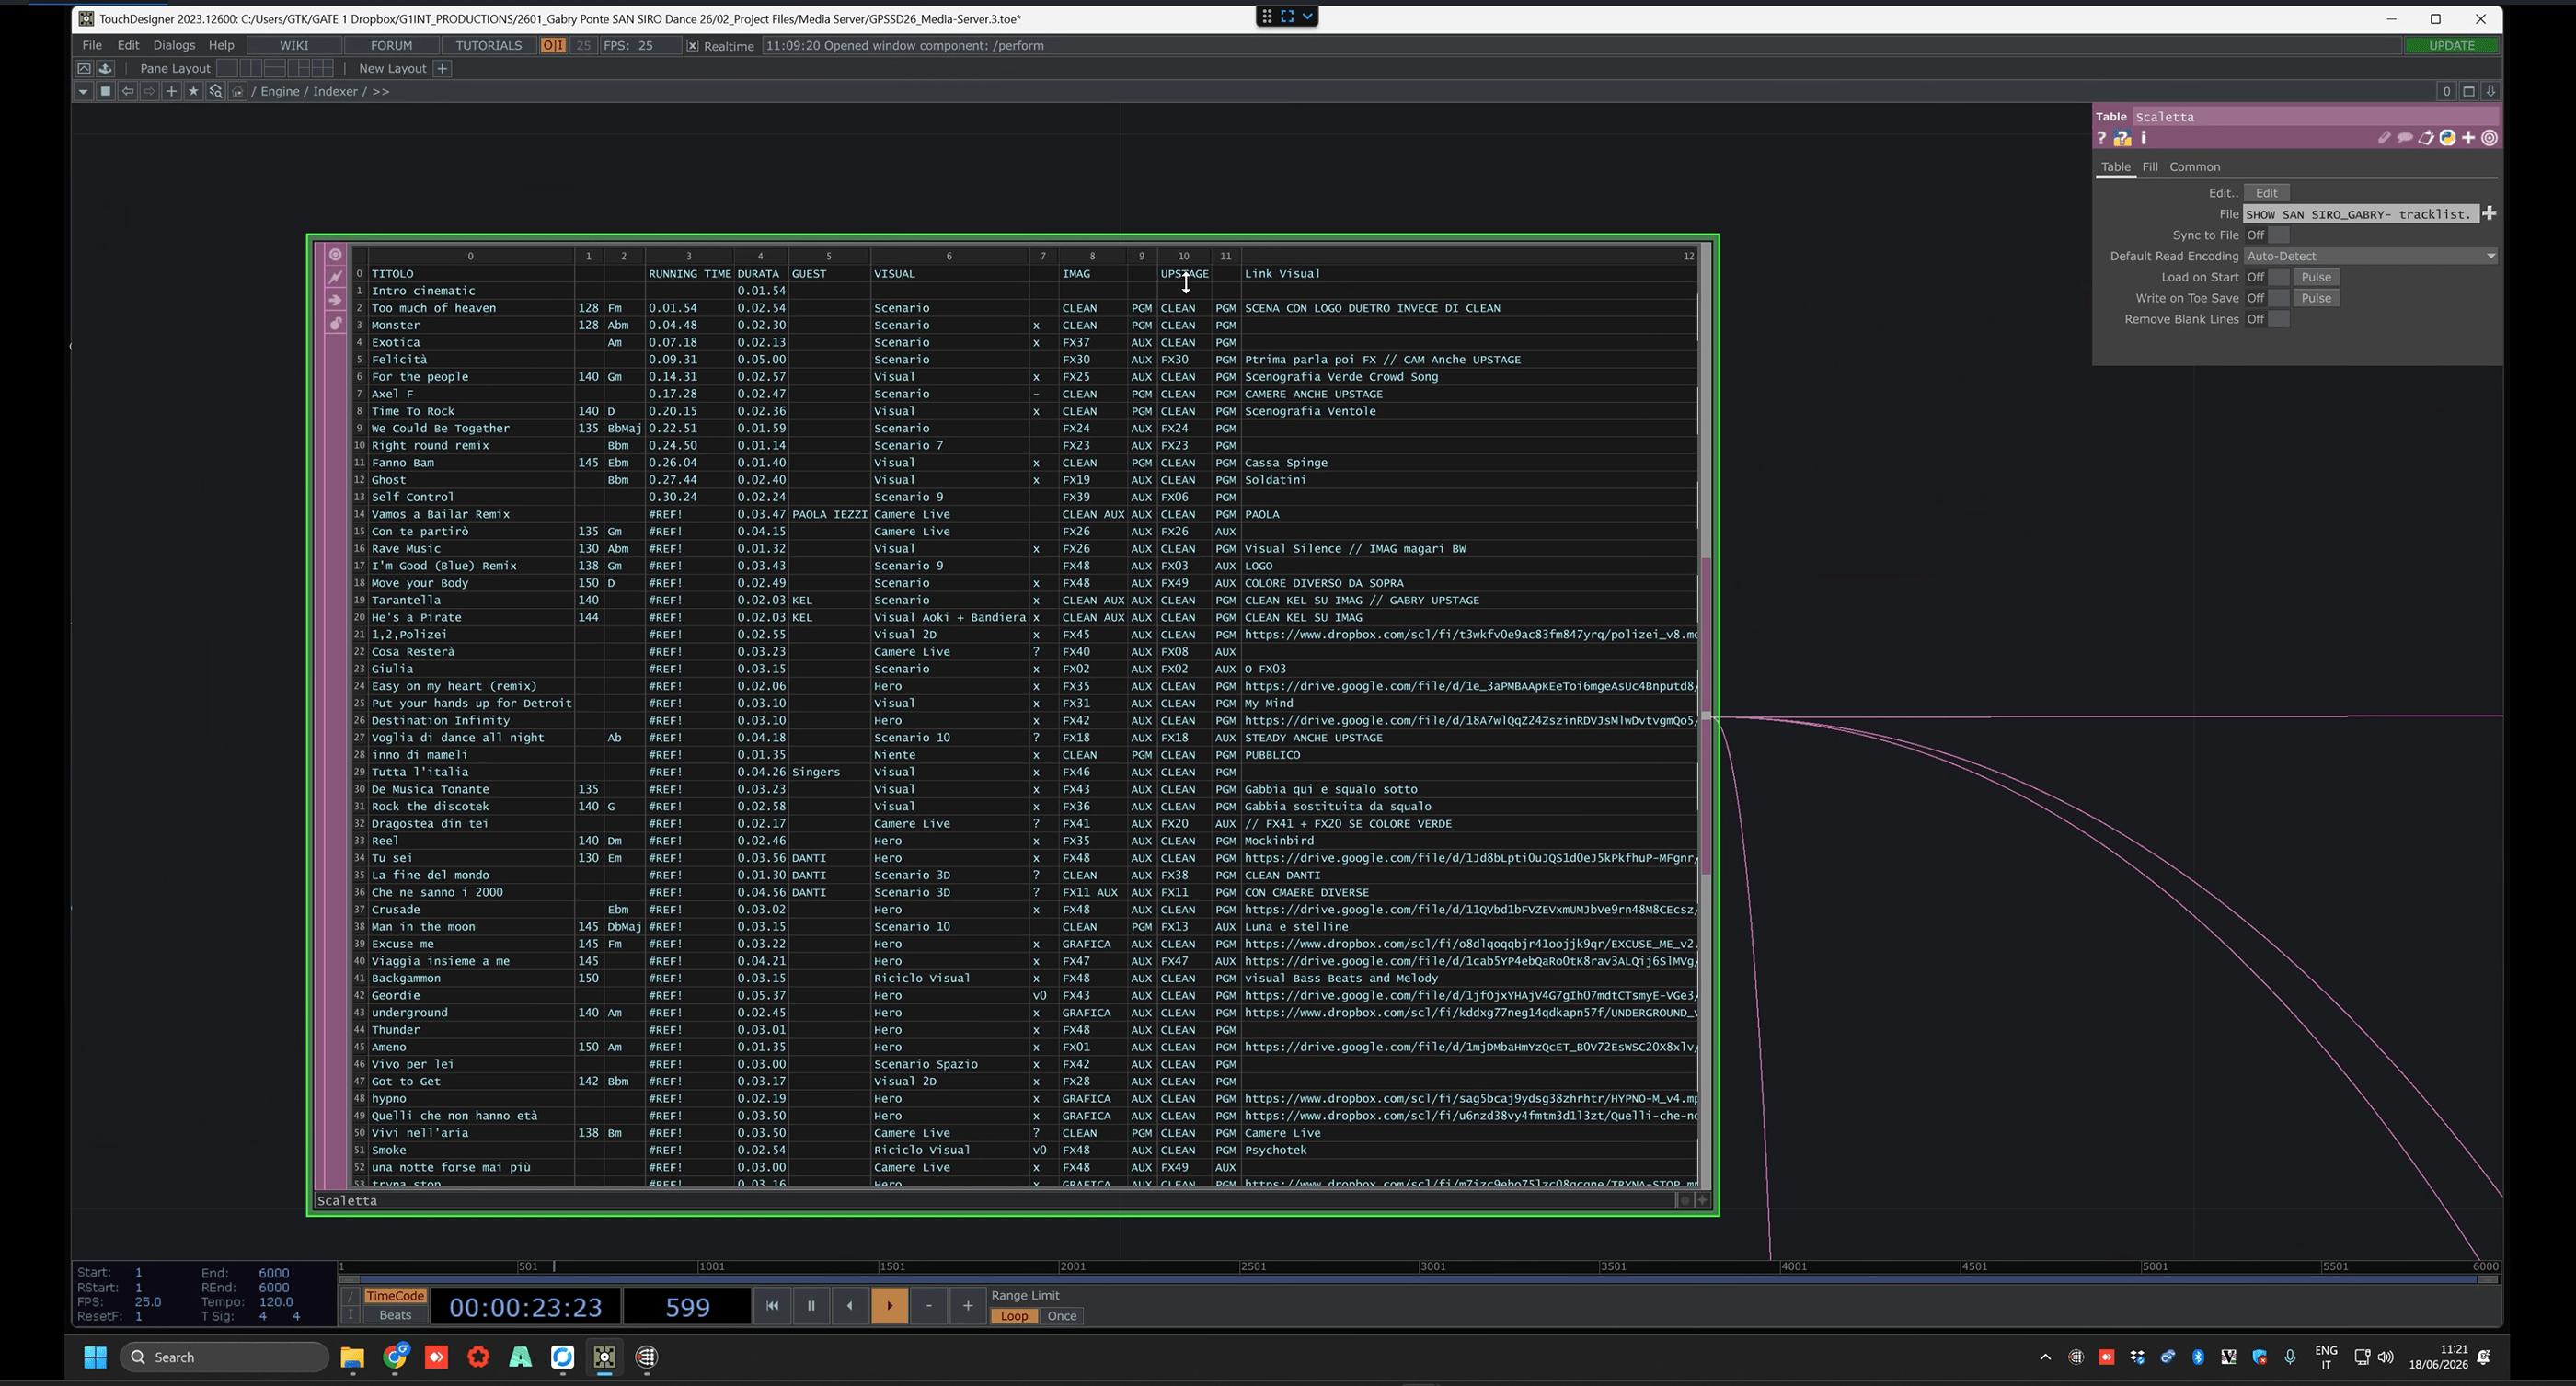Click the Pulse button next to Load on Start
Viewport: 2576px width, 1386px height.
(2315, 277)
